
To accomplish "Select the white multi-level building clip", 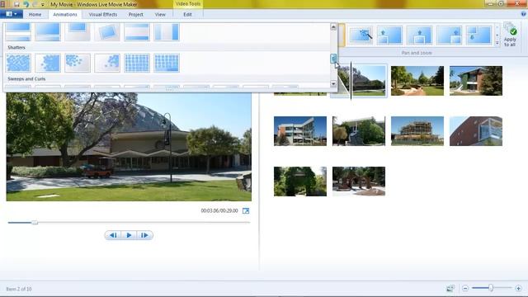I will click(x=300, y=131).
